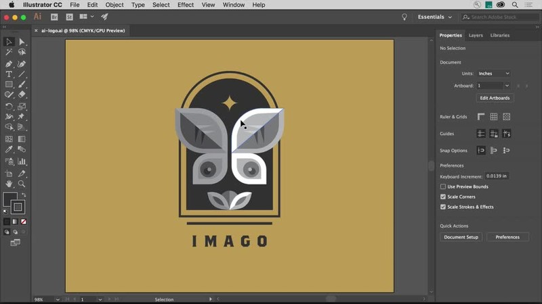Click the Edit Artboards button
The width and height of the screenshot is (542, 304).
[x=495, y=98]
